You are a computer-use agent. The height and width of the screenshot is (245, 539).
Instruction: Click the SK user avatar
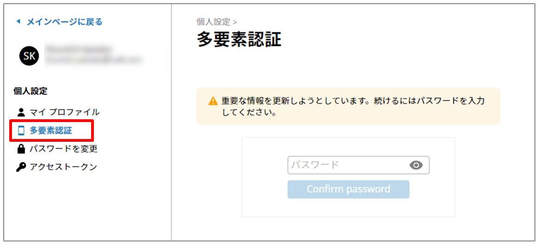(29, 56)
